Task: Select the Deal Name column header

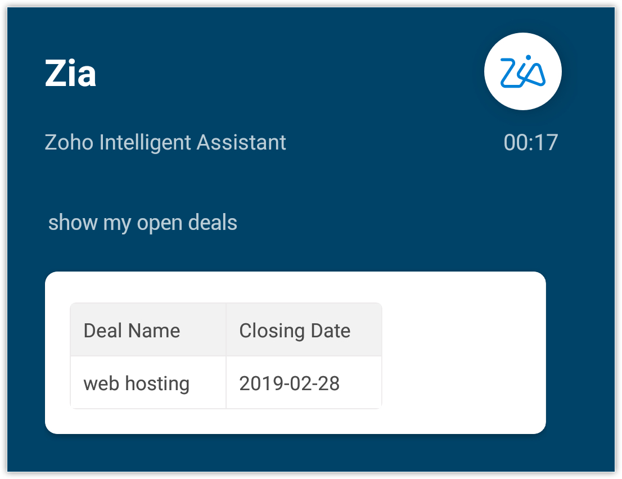Action: tap(132, 331)
